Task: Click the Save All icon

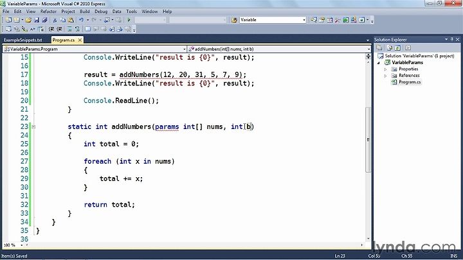Action: pos(44,20)
